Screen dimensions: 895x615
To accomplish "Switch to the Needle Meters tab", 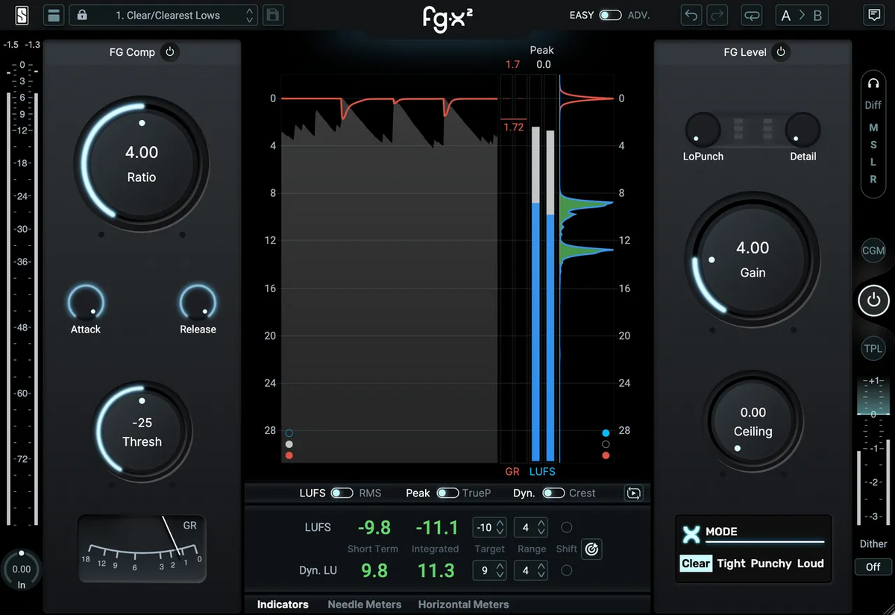I will 365,605.
